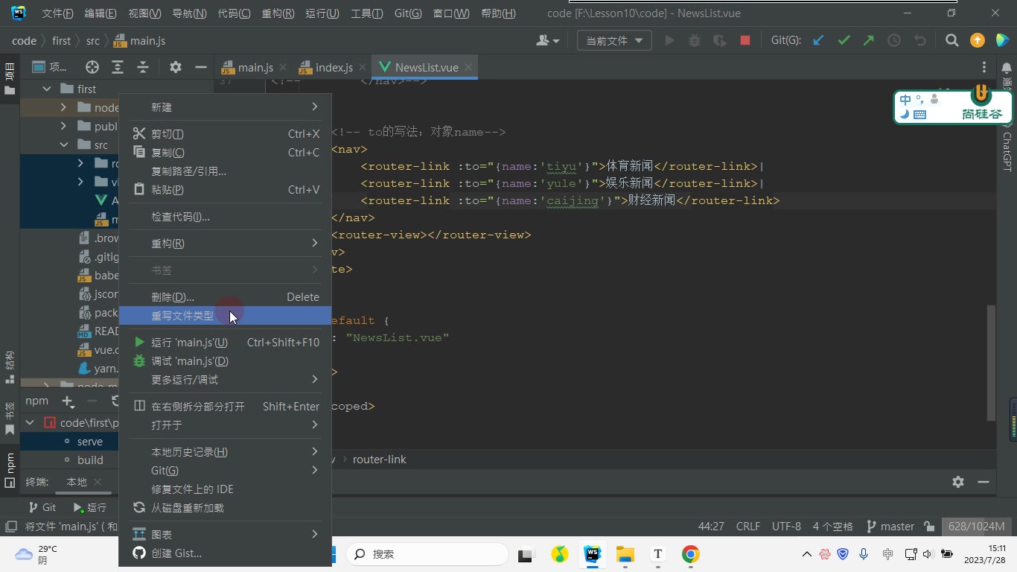Switch to the index.js editor tab
The height and width of the screenshot is (572, 1017).
(x=334, y=67)
